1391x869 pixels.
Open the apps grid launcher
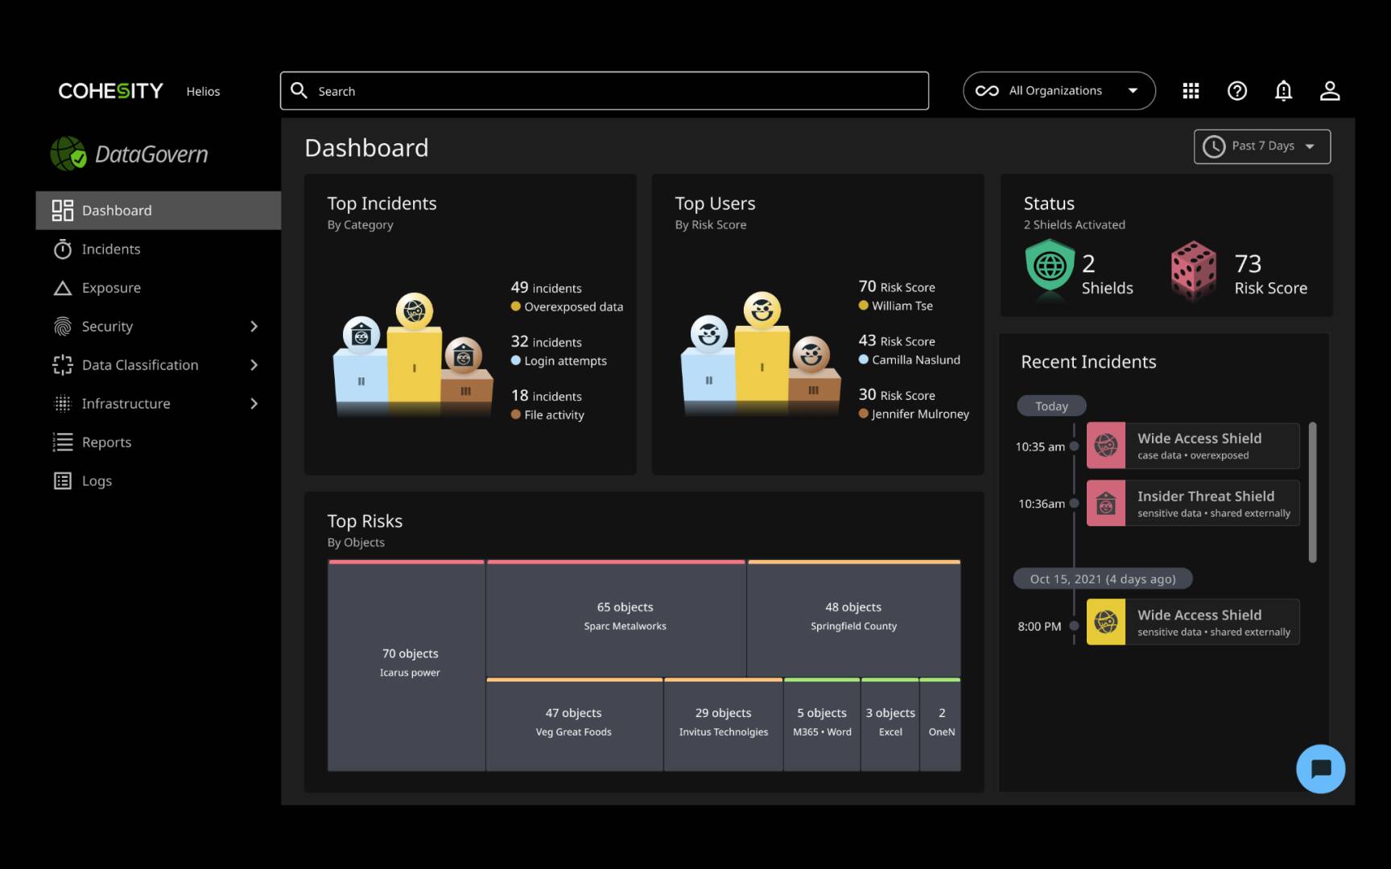[x=1191, y=90]
